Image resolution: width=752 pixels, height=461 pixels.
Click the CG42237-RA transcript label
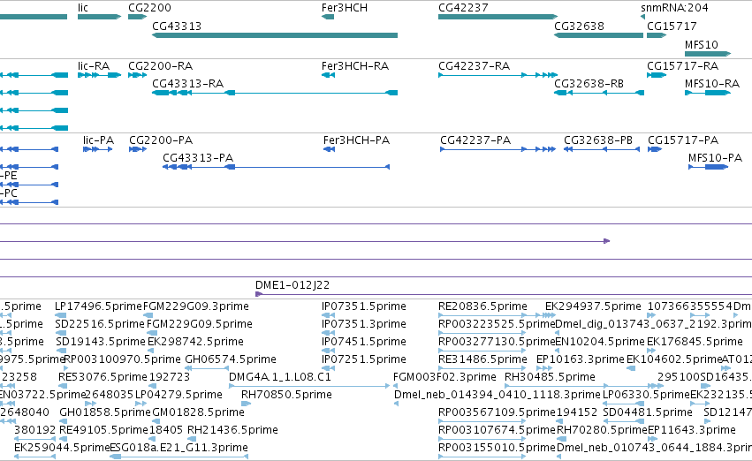pyautogui.click(x=474, y=66)
